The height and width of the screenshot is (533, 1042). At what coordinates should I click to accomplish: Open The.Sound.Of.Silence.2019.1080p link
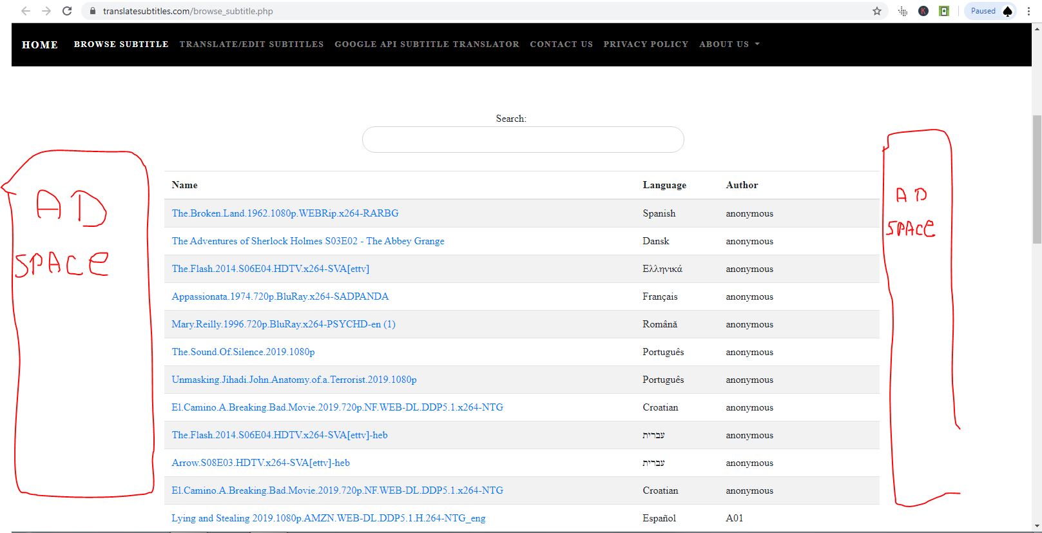coord(243,352)
